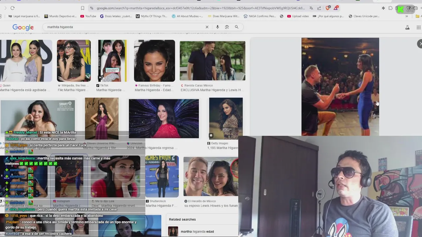
Task: Open the Revista Caras México image thumbnail
Action: coord(212,61)
